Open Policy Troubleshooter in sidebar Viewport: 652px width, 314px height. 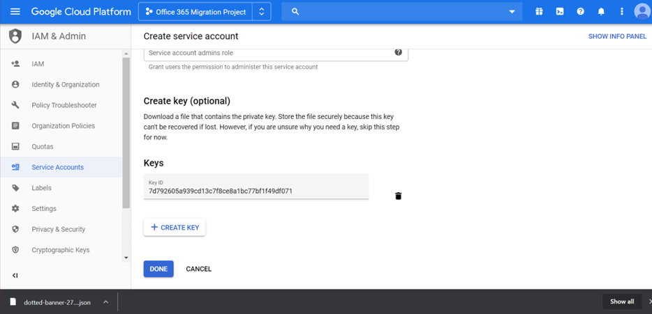coord(64,105)
